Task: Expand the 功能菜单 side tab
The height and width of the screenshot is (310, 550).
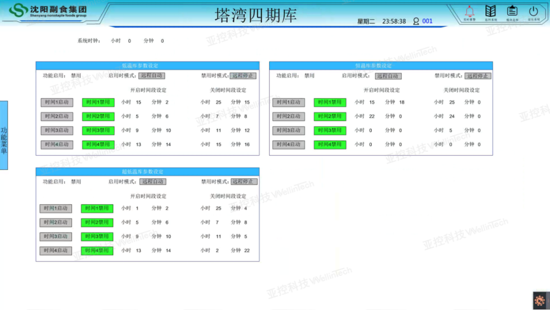Action: (4, 135)
